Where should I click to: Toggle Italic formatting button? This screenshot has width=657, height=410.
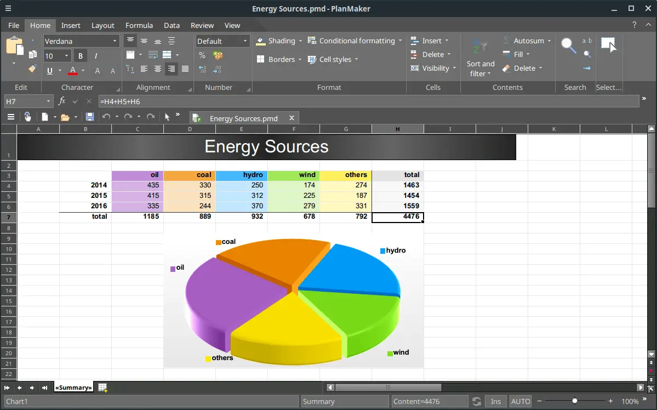(x=96, y=56)
